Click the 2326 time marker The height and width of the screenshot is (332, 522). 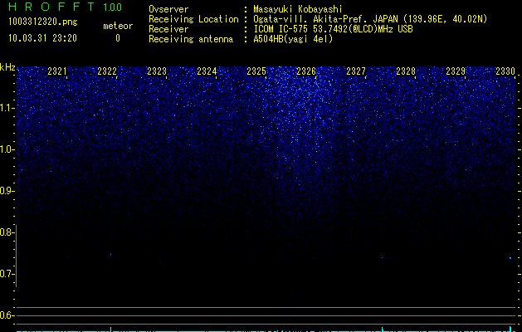click(306, 71)
